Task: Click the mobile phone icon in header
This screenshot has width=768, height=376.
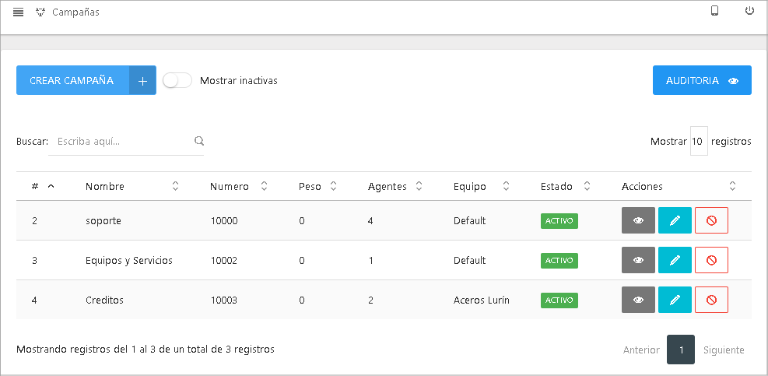Action: pos(714,11)
